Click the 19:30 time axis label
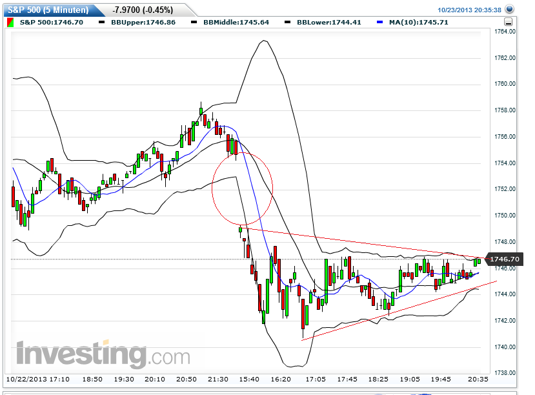This screenshot has height=395, width=535. tap(124, 380)
